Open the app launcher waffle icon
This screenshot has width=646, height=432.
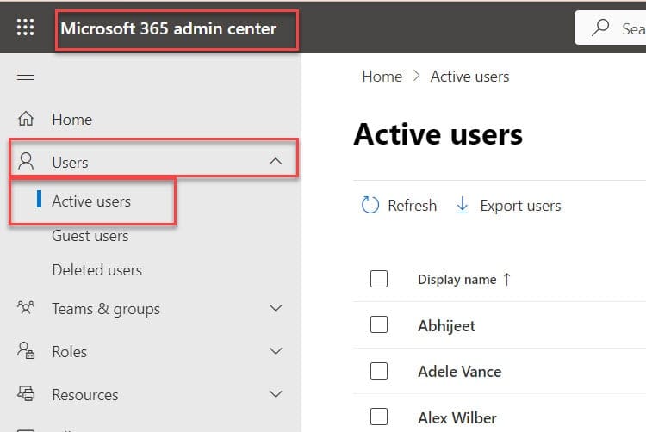click(x=26, y=28)
